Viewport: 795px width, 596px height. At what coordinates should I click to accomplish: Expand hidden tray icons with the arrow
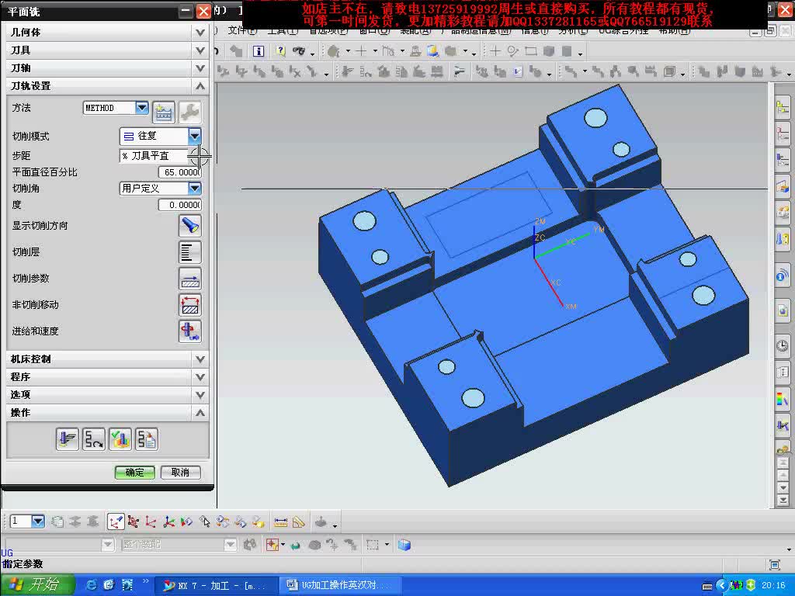(722, 586)
